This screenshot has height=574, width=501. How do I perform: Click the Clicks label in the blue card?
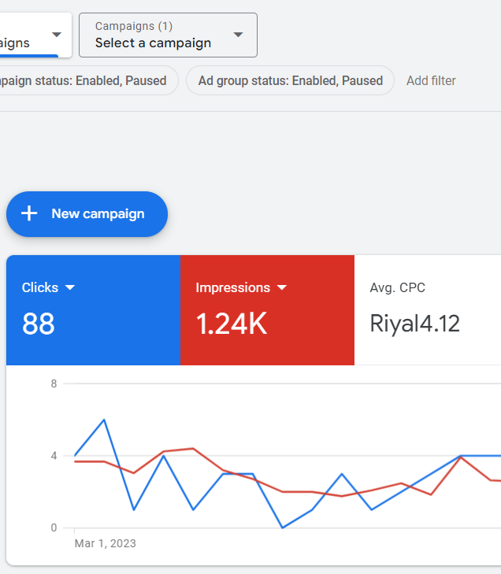(x=40, y=288)
